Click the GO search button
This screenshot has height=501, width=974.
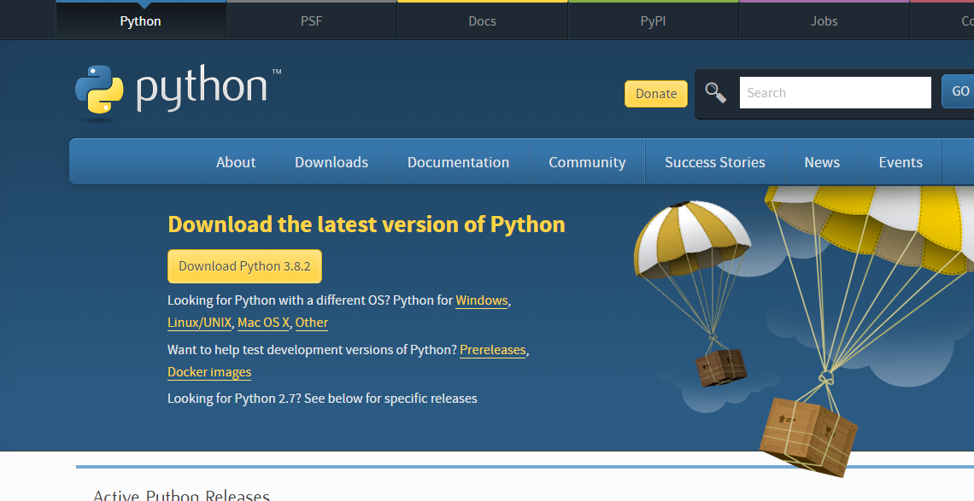959,91
